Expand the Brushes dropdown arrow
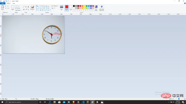The height and width of the screenshot is (104, 186). pyautogui.click(x=32, y=10)
